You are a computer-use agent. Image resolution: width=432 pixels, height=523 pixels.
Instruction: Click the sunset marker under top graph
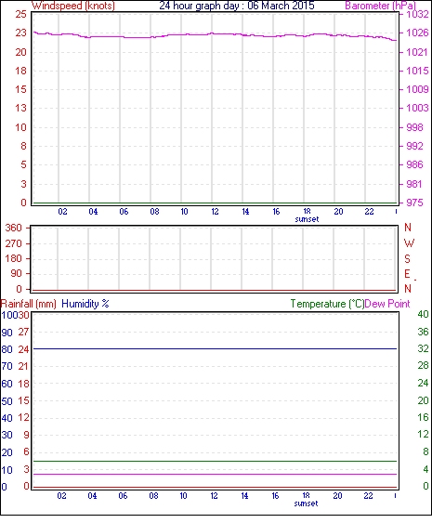pos(307,219)
